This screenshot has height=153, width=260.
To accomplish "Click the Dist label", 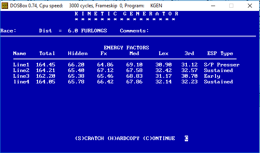I will (x=45, y=31).
